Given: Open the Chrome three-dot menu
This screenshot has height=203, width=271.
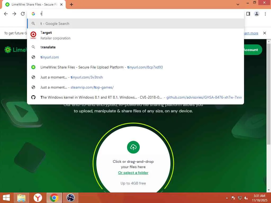Looking at the screenshot, I should coord(265,14).
